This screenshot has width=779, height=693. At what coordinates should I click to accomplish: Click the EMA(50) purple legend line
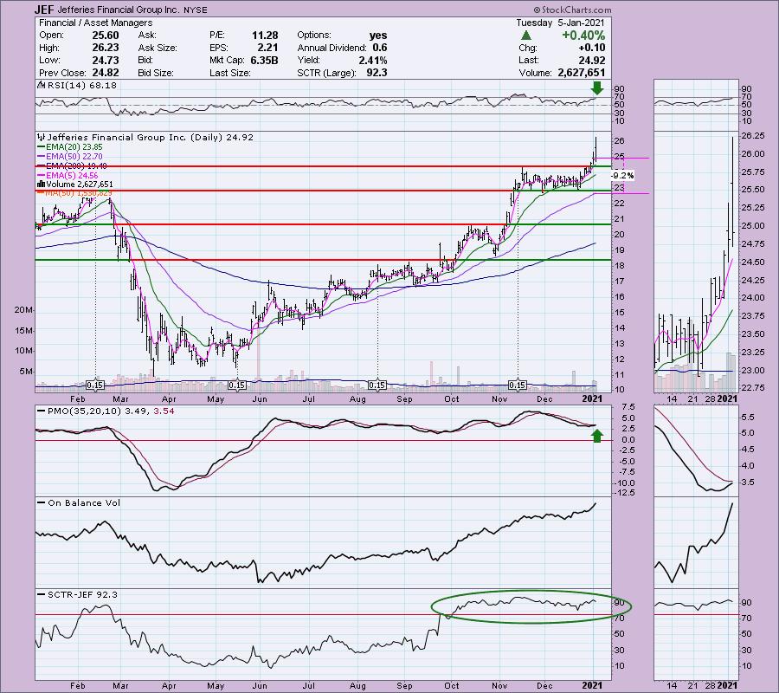coord(42,157)
